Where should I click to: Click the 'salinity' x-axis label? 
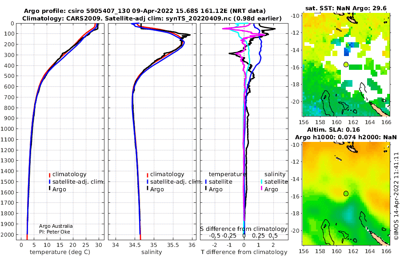tap(152, 252)
